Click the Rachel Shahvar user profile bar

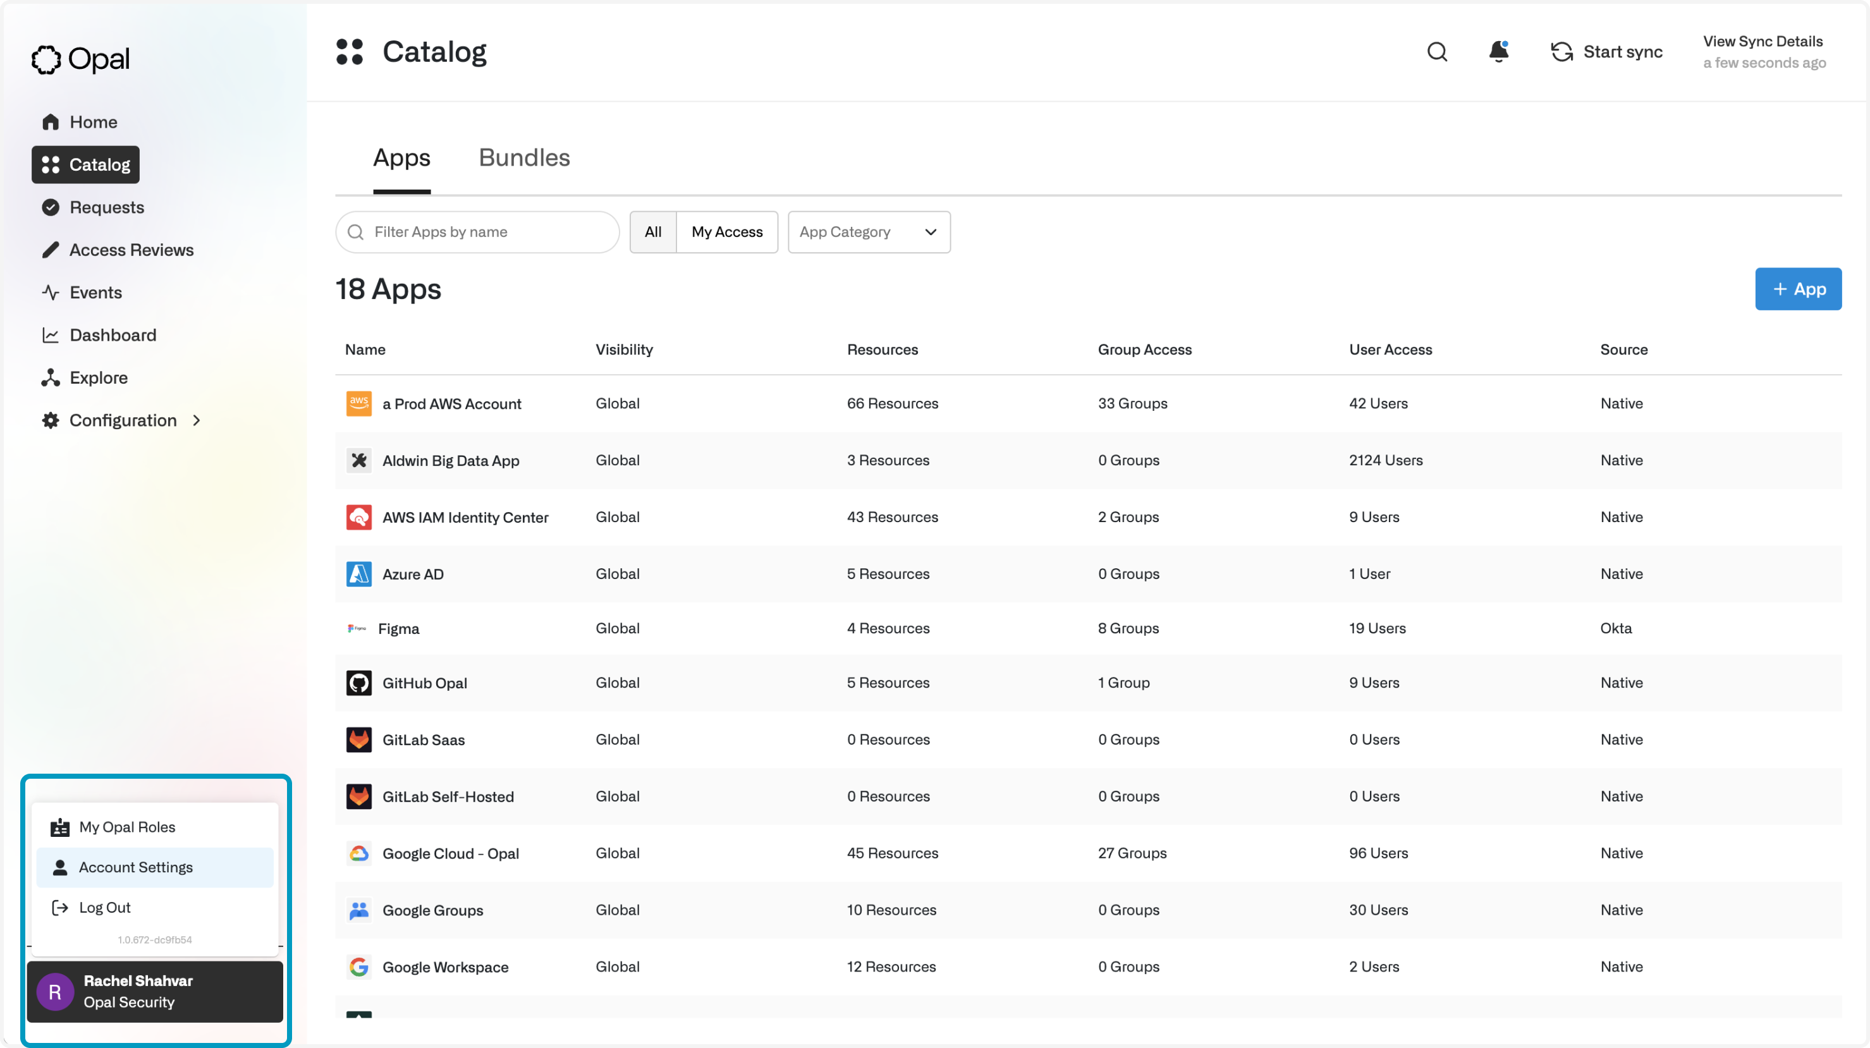(x=155, y=992)
